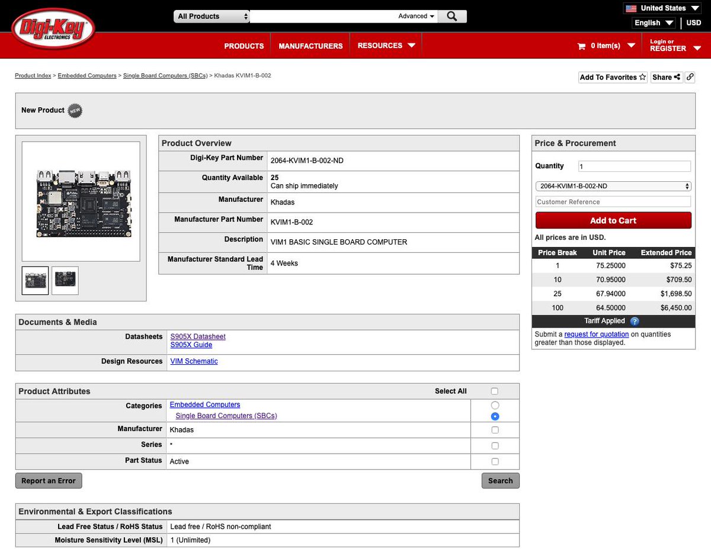The width and height of the screenshot is (711, 549).
Task: Open Single Board Computers (SBCs) attribute link
Action: click(226, 416)
